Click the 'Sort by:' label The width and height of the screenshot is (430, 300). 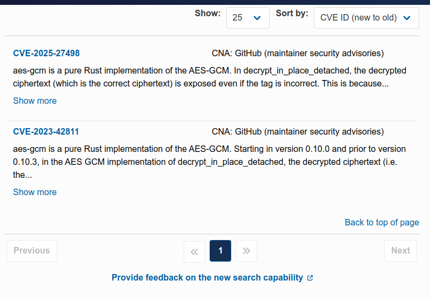click(292, 13)
